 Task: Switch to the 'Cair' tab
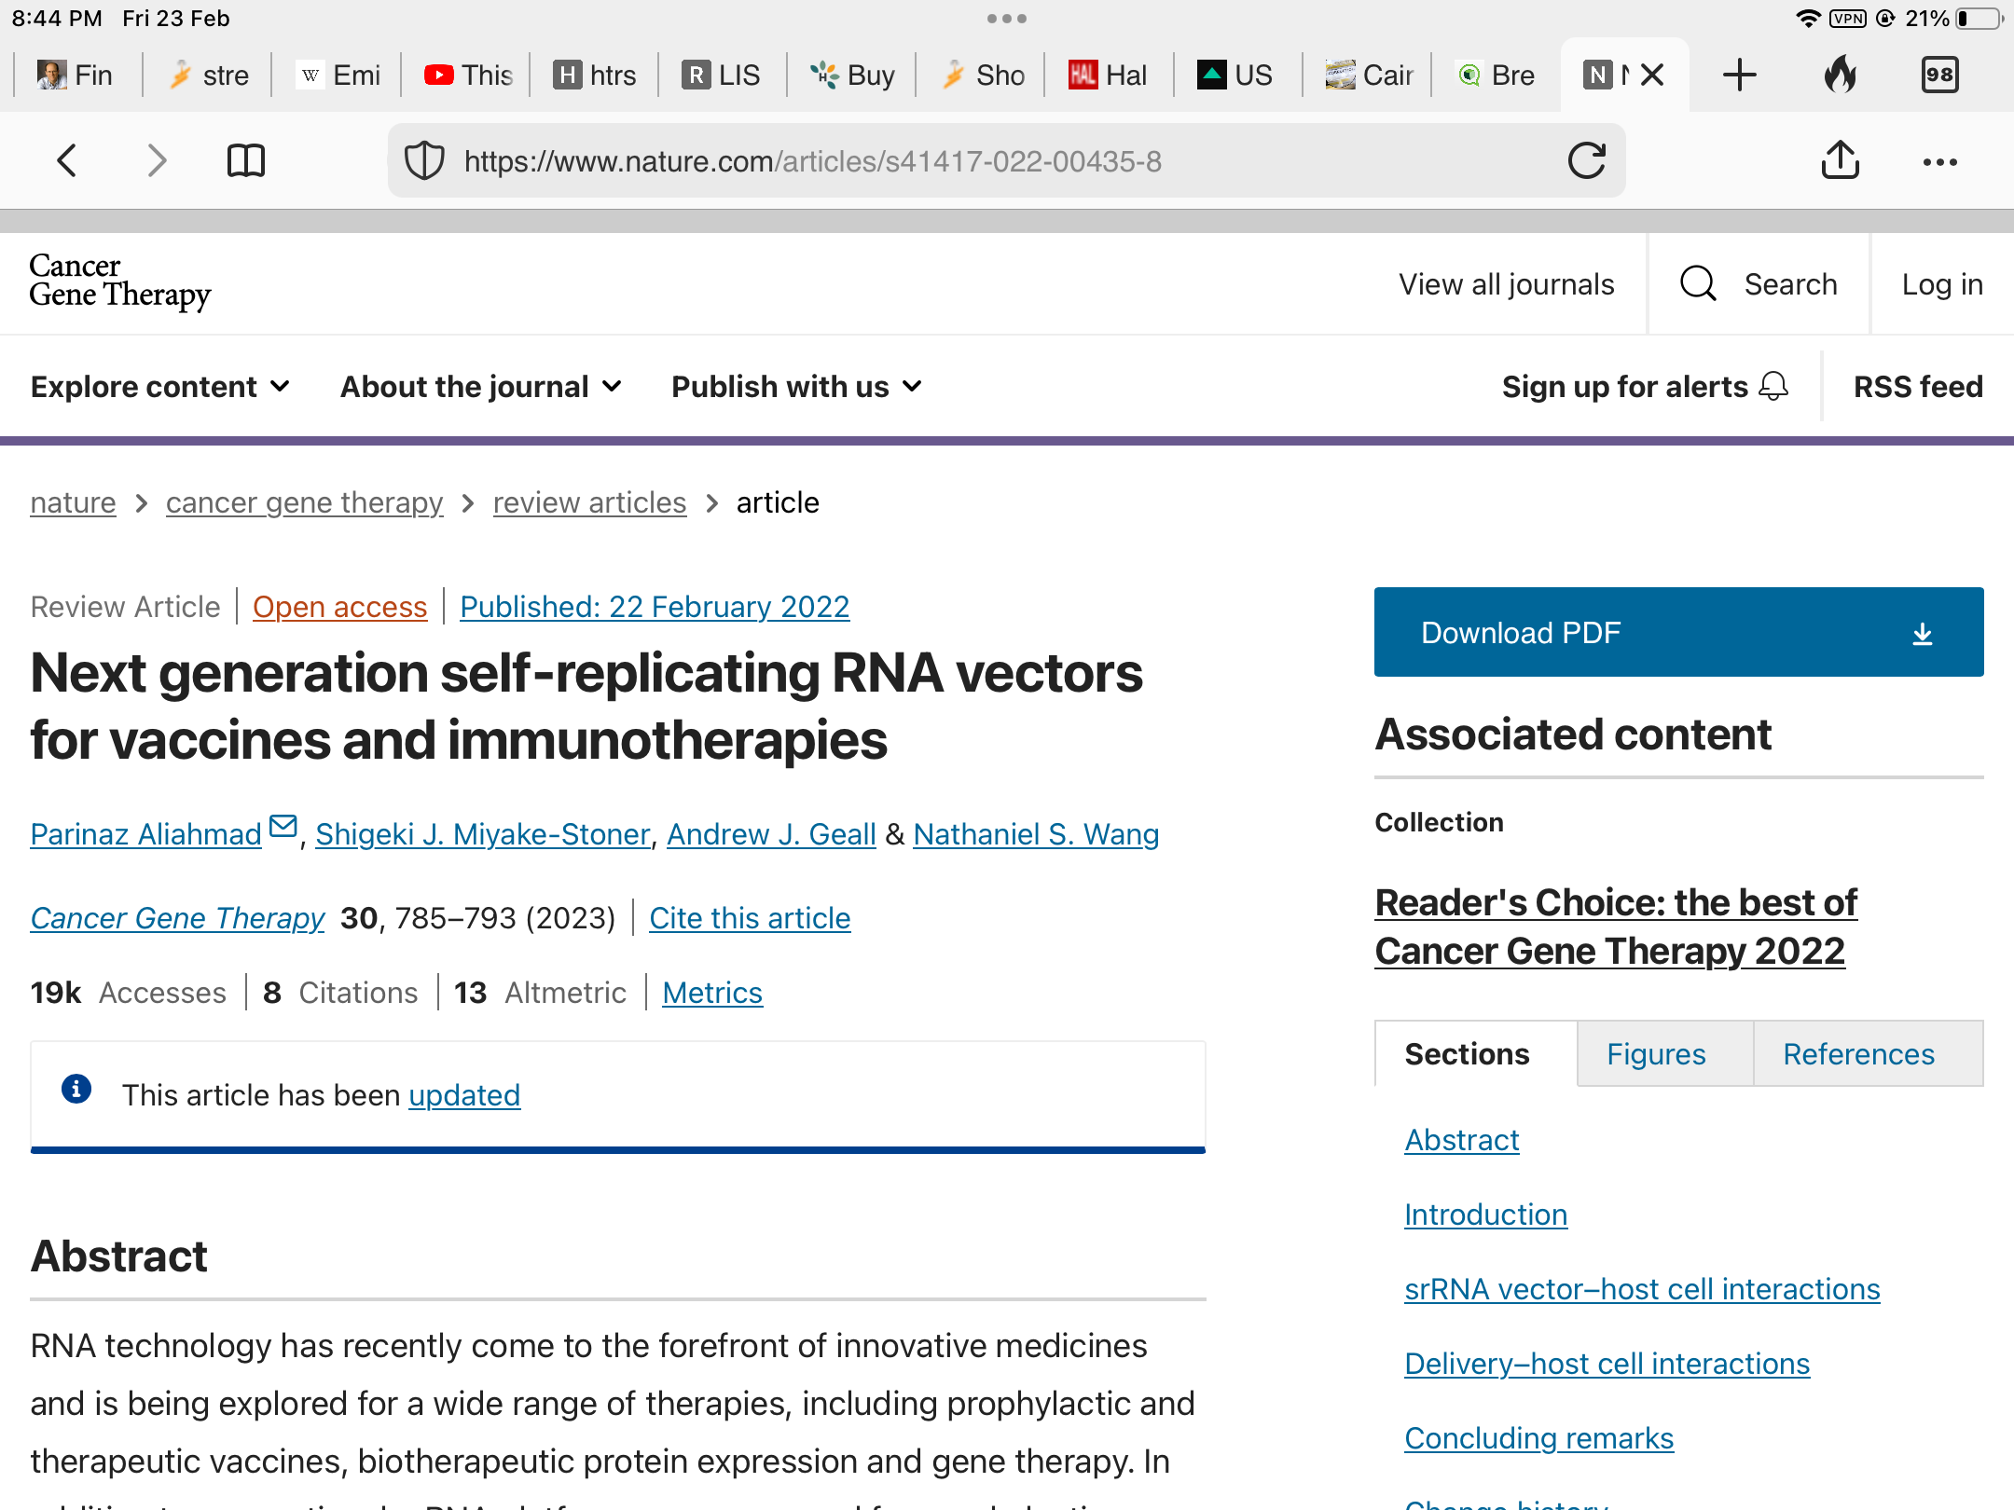pyautogui.click(x=1368, y=75)
